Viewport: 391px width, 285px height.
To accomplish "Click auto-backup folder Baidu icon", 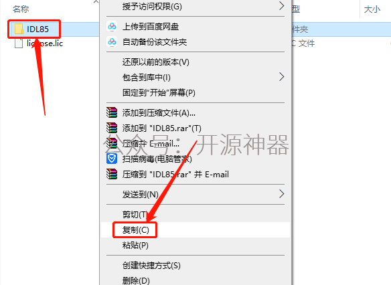I will 112,42.
